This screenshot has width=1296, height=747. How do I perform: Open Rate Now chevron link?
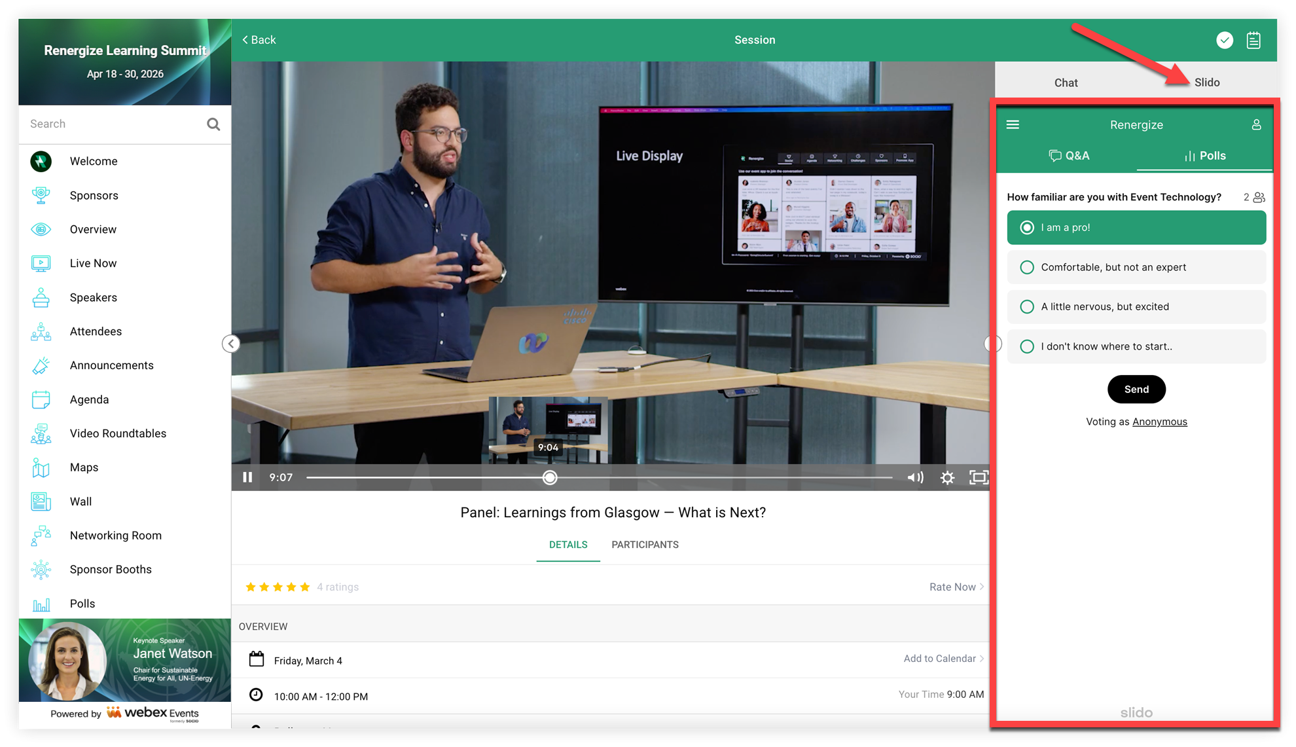point(956,587)
